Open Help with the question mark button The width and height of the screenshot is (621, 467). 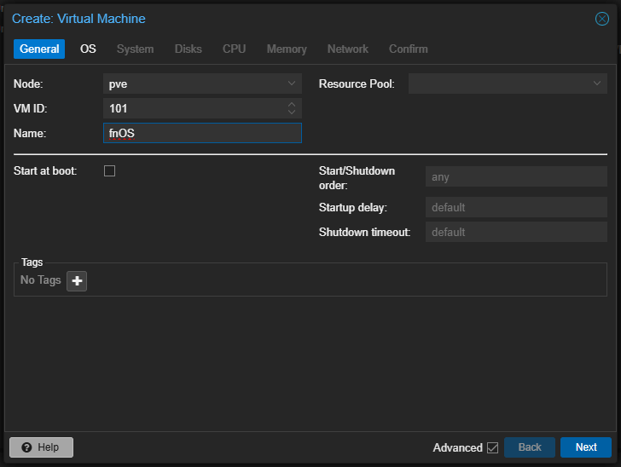coord(41,447)
